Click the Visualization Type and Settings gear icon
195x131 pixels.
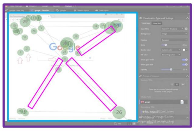click(141, 18)
